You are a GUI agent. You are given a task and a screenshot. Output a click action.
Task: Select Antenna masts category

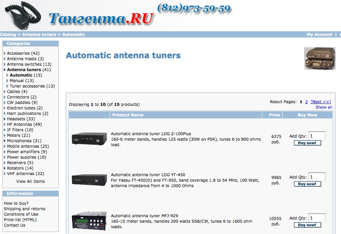(25, 59)
